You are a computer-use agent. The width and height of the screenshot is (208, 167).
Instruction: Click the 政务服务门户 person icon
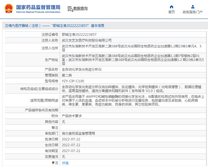click(x=193, y=7)
